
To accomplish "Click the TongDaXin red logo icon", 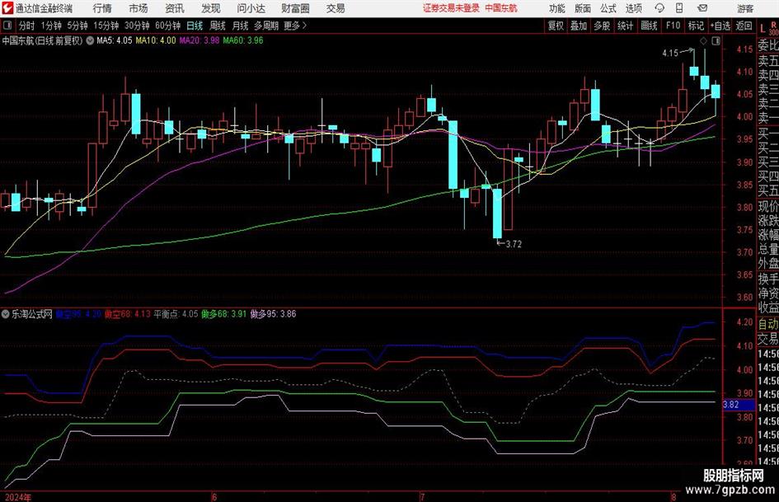I will tap(7, 8).
